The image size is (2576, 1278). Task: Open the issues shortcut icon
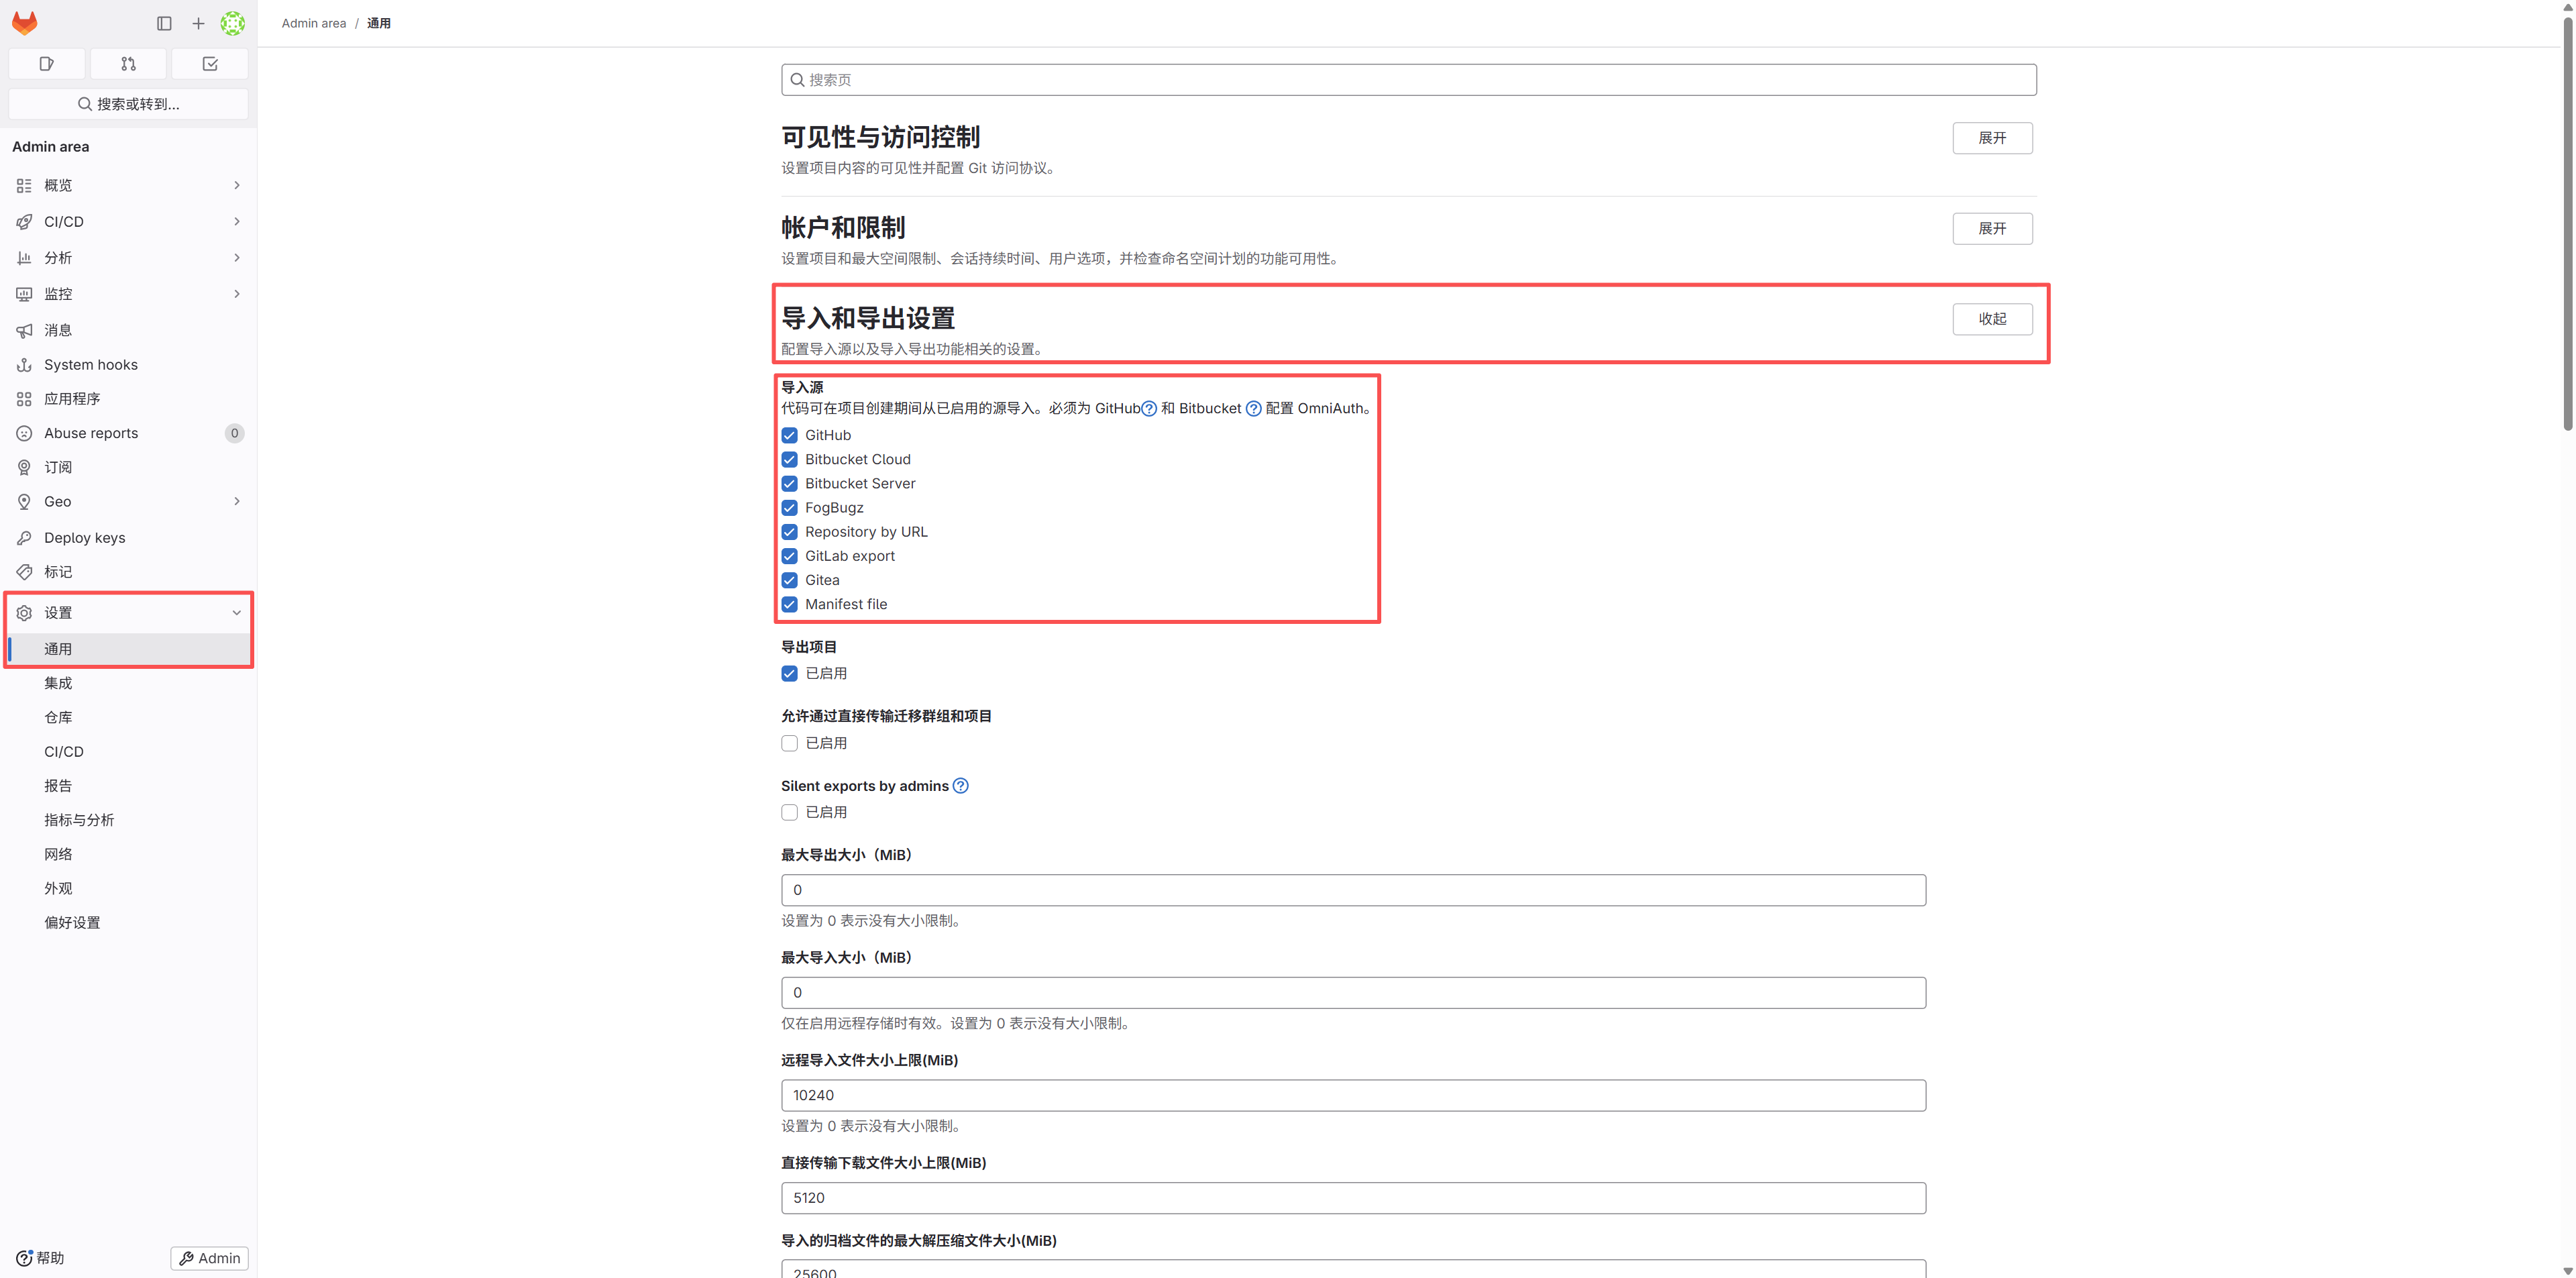(46, 64)
